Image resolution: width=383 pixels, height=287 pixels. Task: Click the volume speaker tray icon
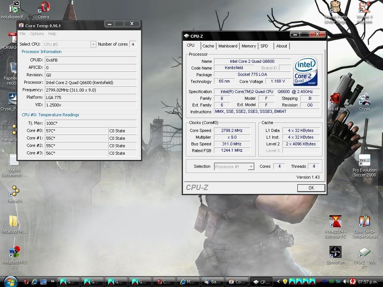point(346,282)
